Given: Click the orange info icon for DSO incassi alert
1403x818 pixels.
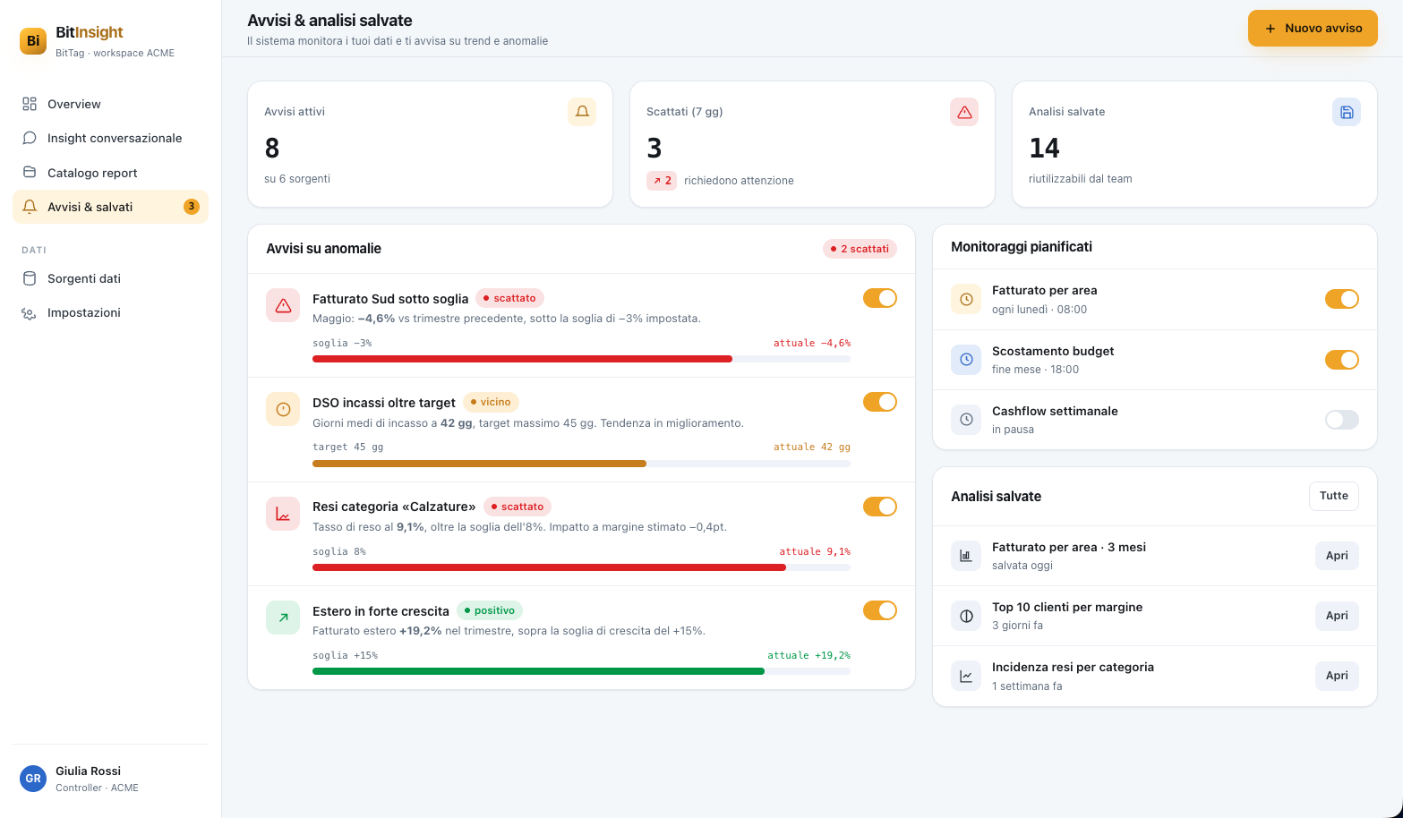Looking at the screenshot, I should tap(283, 409).
